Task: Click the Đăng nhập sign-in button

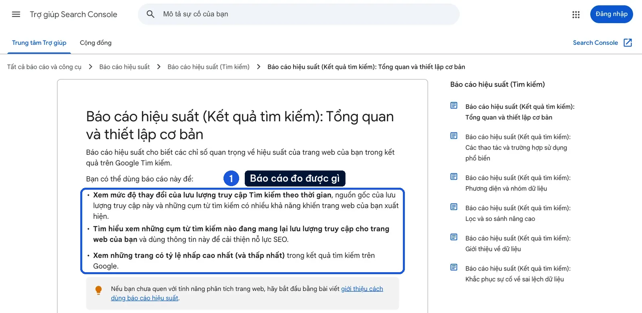Action: (612, 14)
